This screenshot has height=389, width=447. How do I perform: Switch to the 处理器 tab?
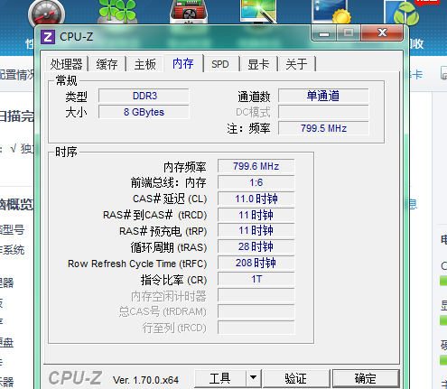[x=66, y=64]
